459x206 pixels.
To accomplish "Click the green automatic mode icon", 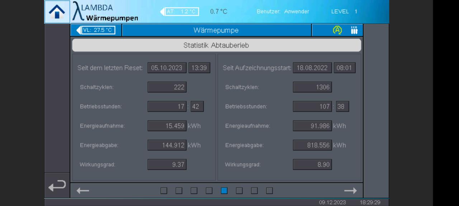I will tap(337, 30).
